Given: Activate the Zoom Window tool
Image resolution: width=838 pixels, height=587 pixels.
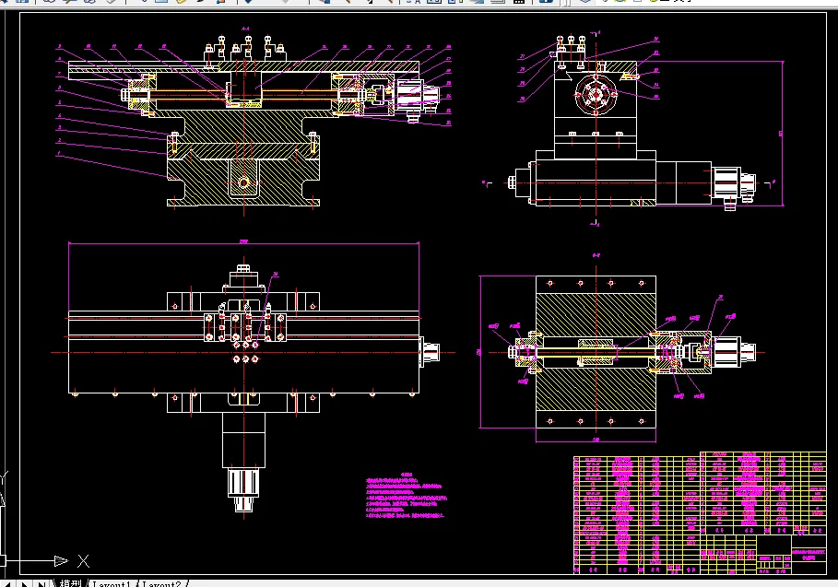Looking at the screenshot, I should pos(371,3).
